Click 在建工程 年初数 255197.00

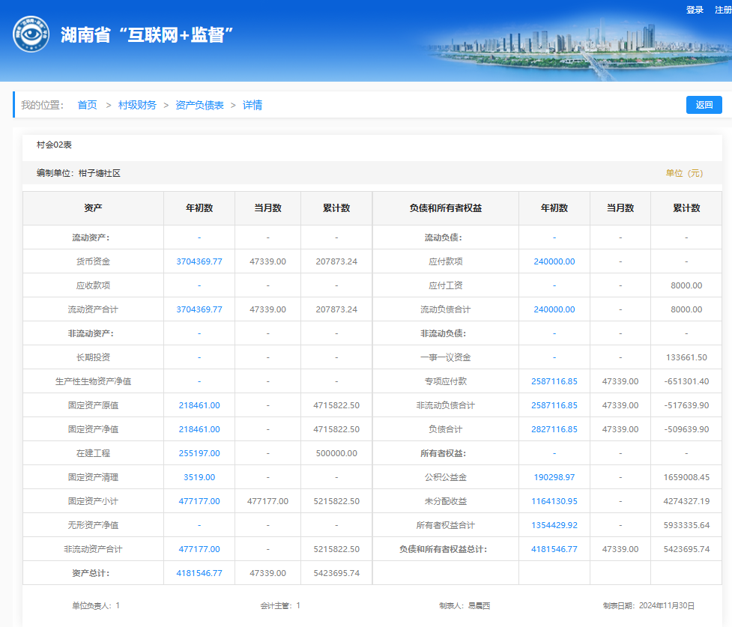tap(199, 453)
